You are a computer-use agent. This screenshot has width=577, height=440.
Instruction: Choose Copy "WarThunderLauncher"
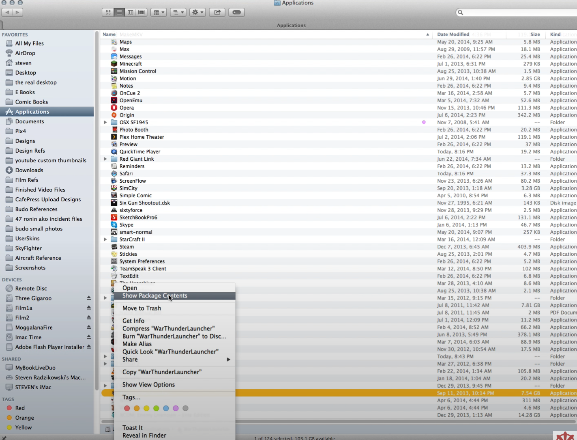point(174,372)
